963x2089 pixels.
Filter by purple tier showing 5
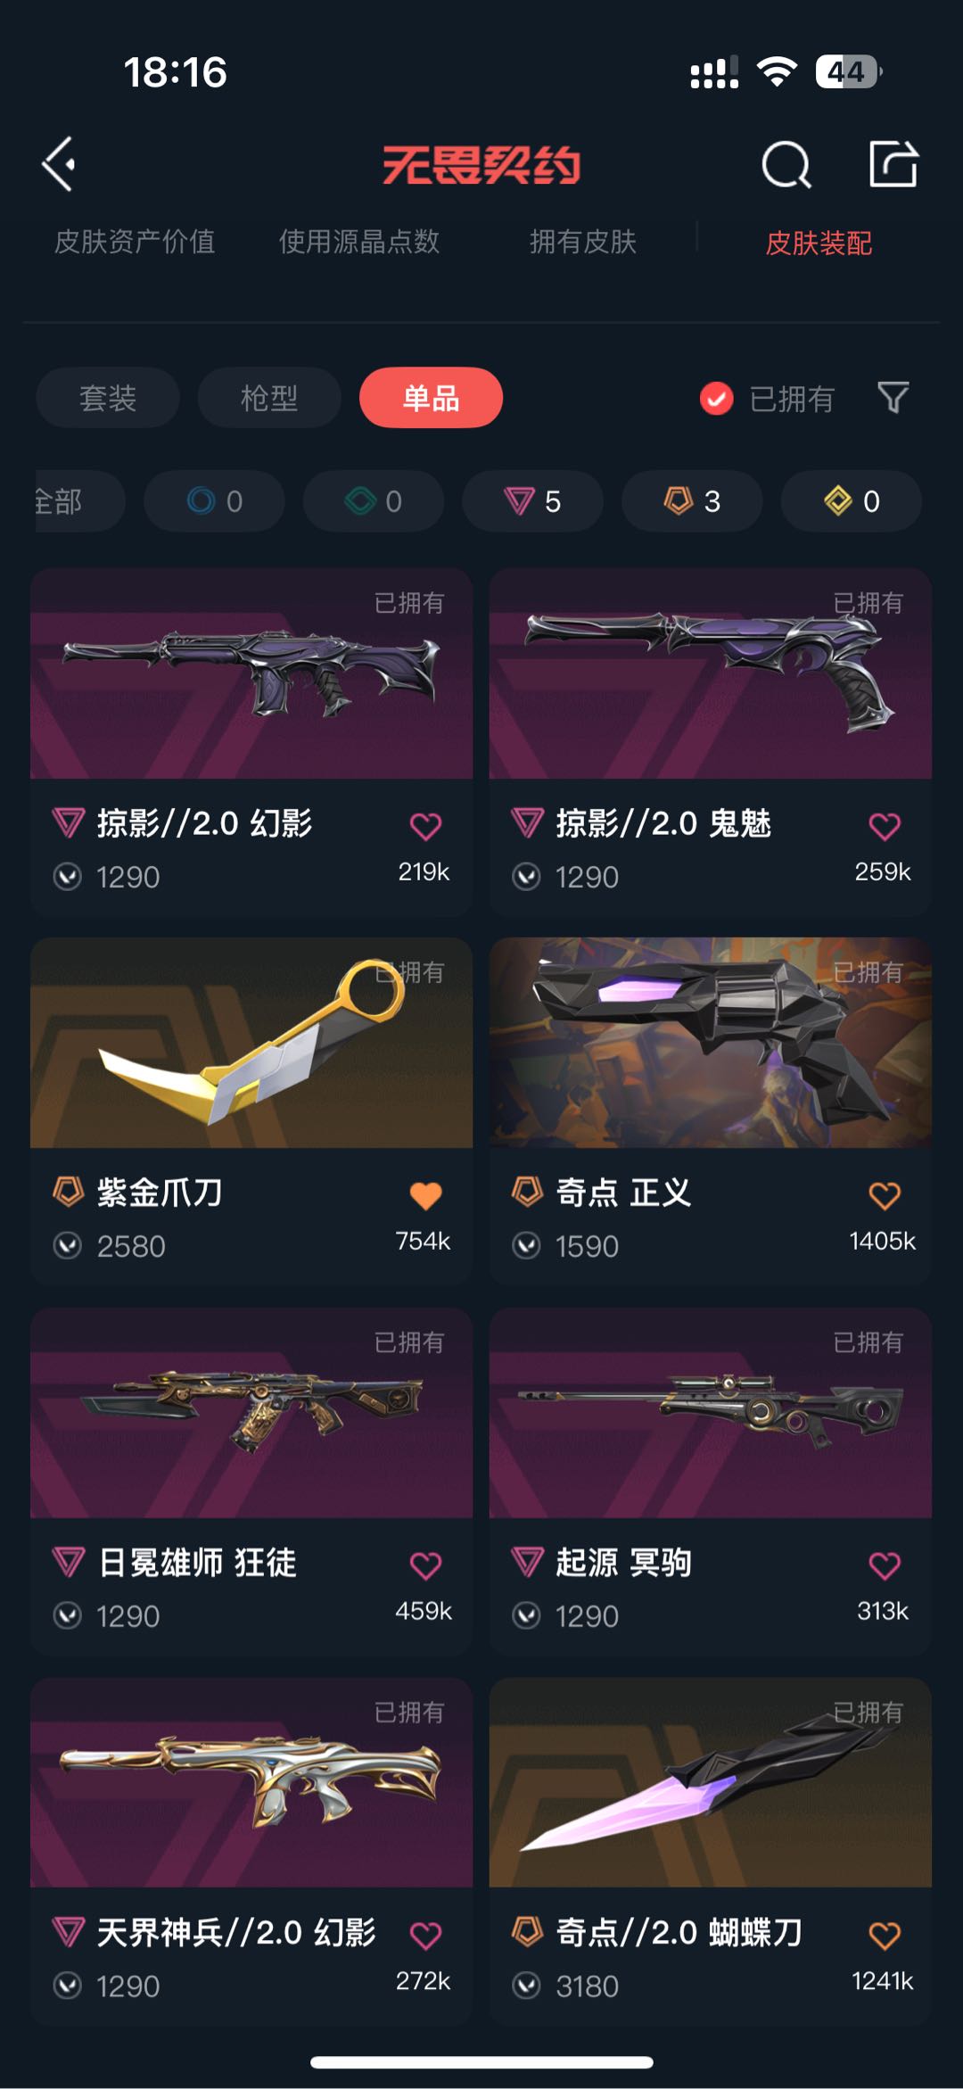point(532,501)
